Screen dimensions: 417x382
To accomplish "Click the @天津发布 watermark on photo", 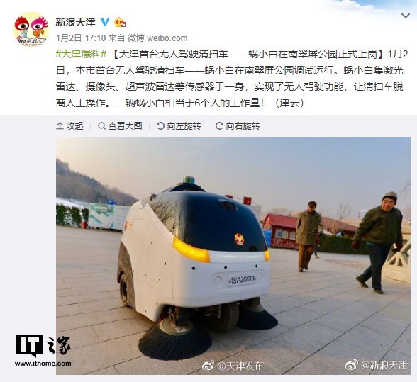I will point(233,366).
